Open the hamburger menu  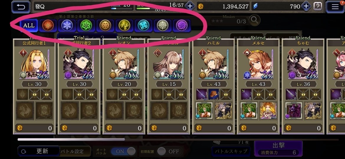tap(335, 7)
